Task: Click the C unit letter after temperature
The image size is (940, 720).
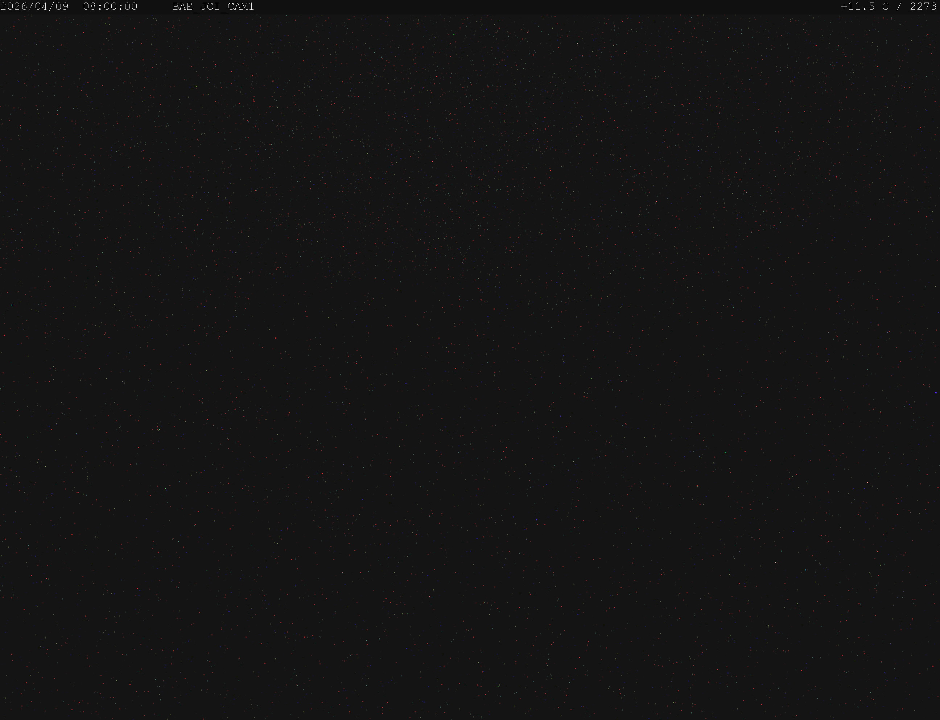Action: tap(886, 7)
